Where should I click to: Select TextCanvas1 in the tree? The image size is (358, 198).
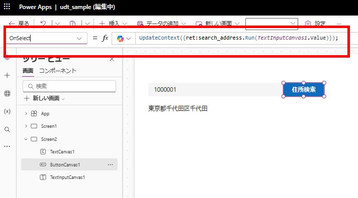pyautogui.click(x=62, y=151)
